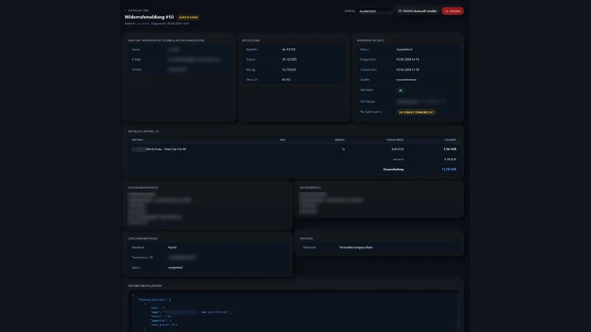Click the 'Widerrufsmeldung #10' heading
This screenshot has width=591, height=332.
click(x=149, y=17)
